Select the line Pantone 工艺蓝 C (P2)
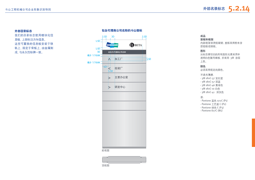The width and height of the screenshot is (255, 180). click(x=213, y=104)
